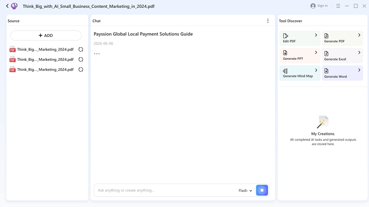Open chat options three-dot menu
Image resolution: width=369 pixels, height=207 pixels.
[x=268, y=21]
